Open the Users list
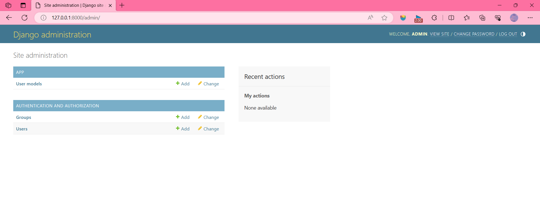 coord(22,129)
